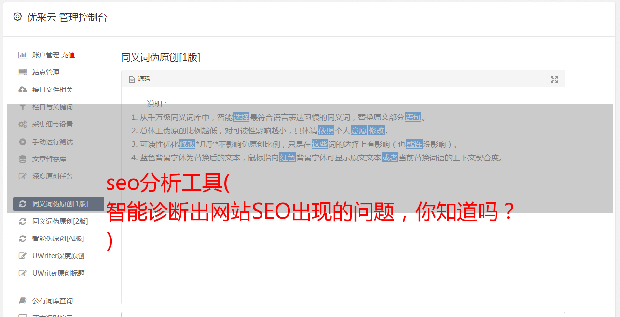Open UWriter深度原创 menu entry
The width and height of the screenshot is (620, 317).
tap(58, 256)
